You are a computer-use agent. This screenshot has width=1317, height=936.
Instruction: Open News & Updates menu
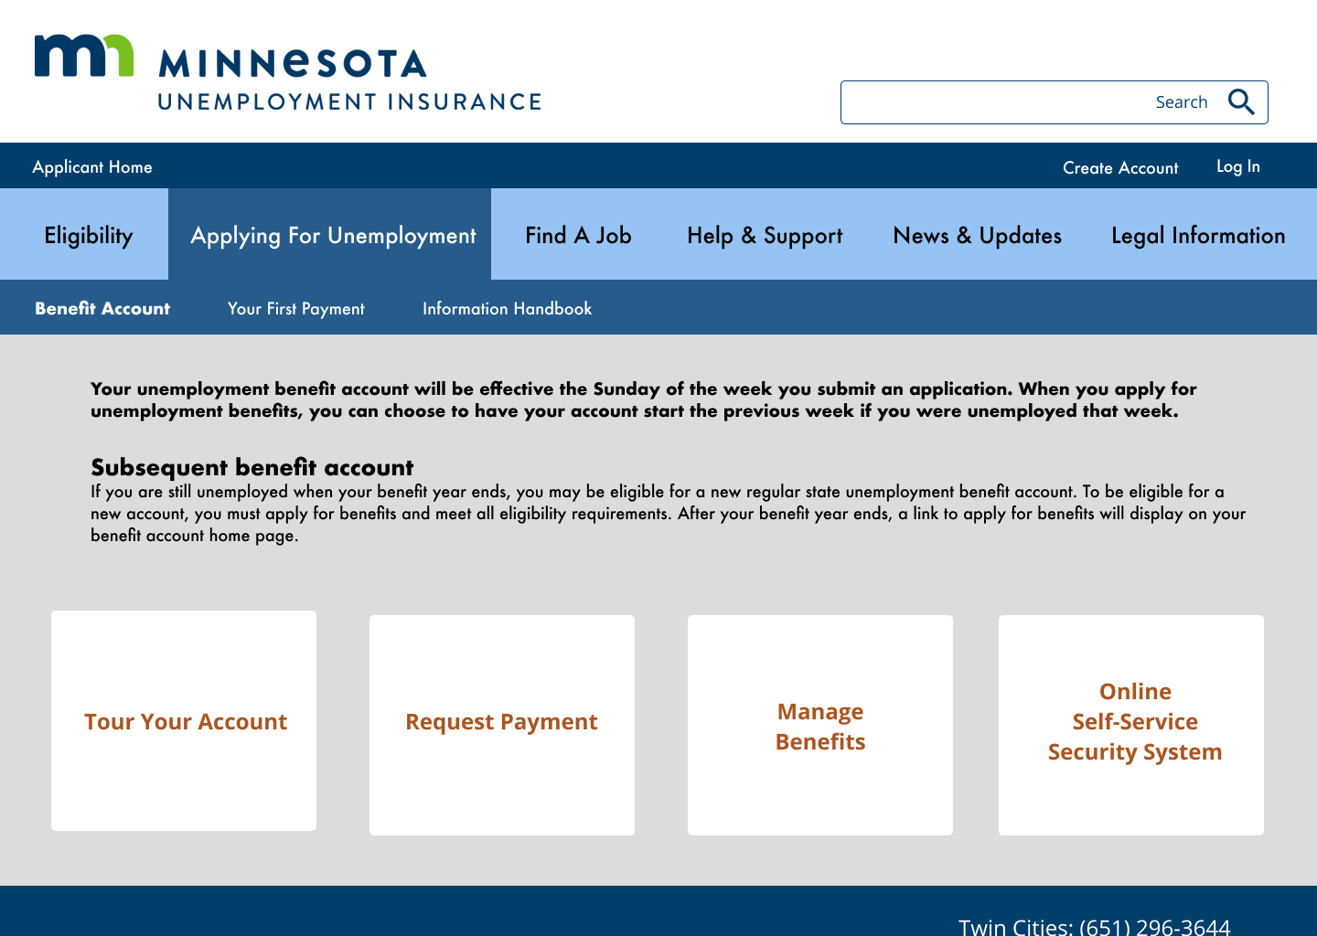tap(977, 235)
